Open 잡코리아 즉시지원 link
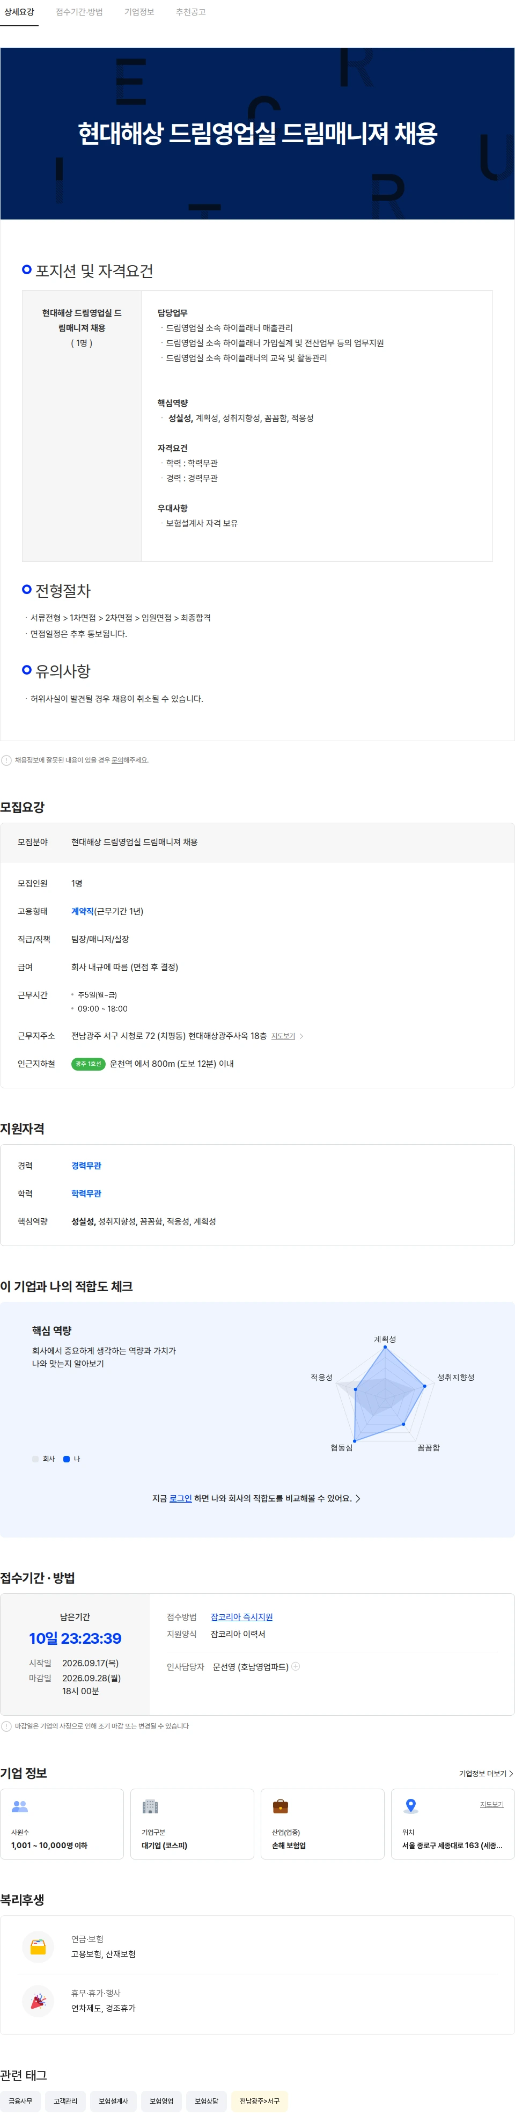 (241, 1617)
